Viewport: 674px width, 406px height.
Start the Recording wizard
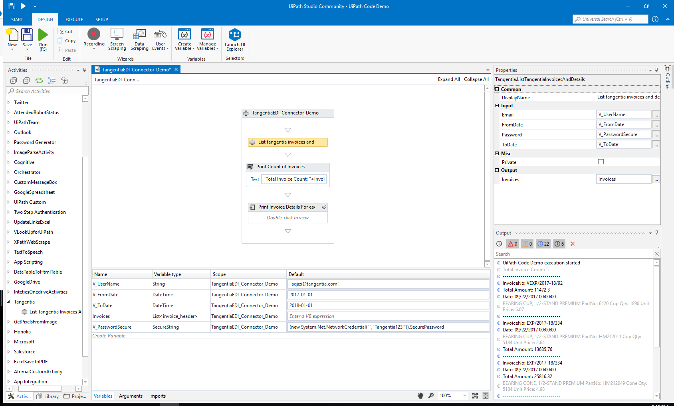94,34
